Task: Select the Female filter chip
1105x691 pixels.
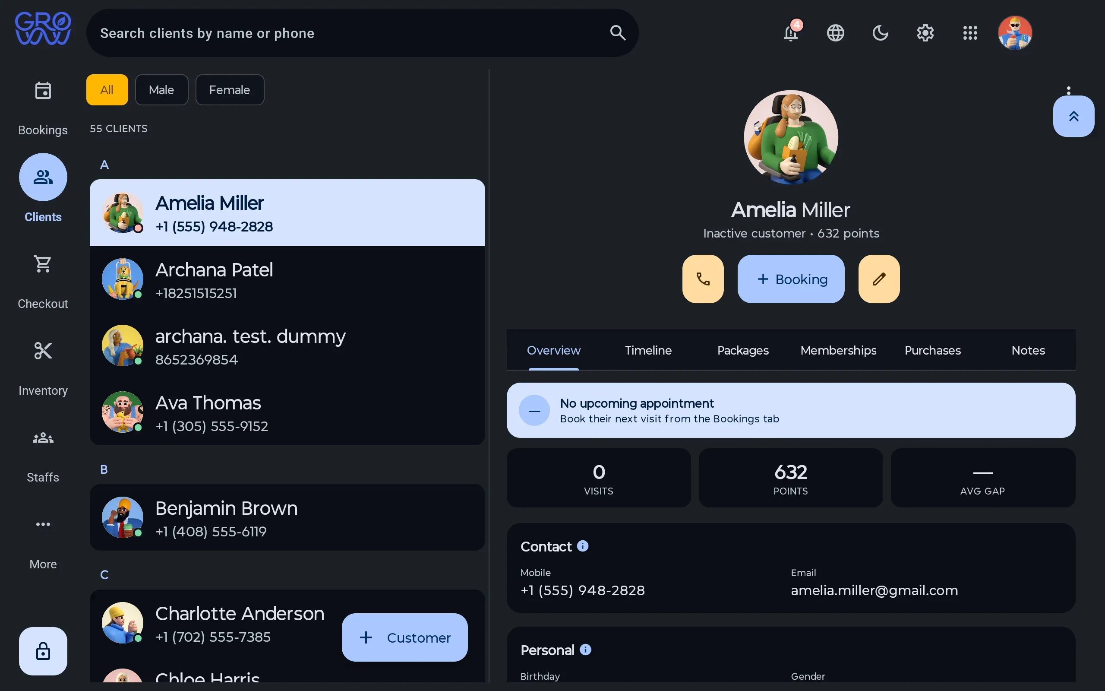Action: click(x=230, y=90)
